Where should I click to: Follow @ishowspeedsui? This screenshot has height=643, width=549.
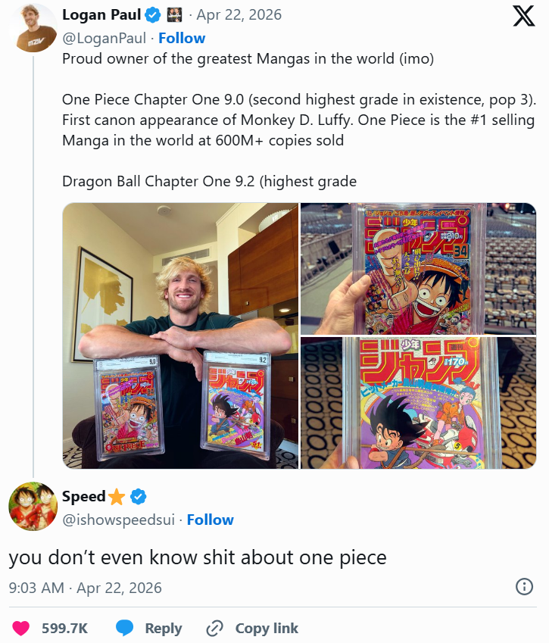[210, 520]
